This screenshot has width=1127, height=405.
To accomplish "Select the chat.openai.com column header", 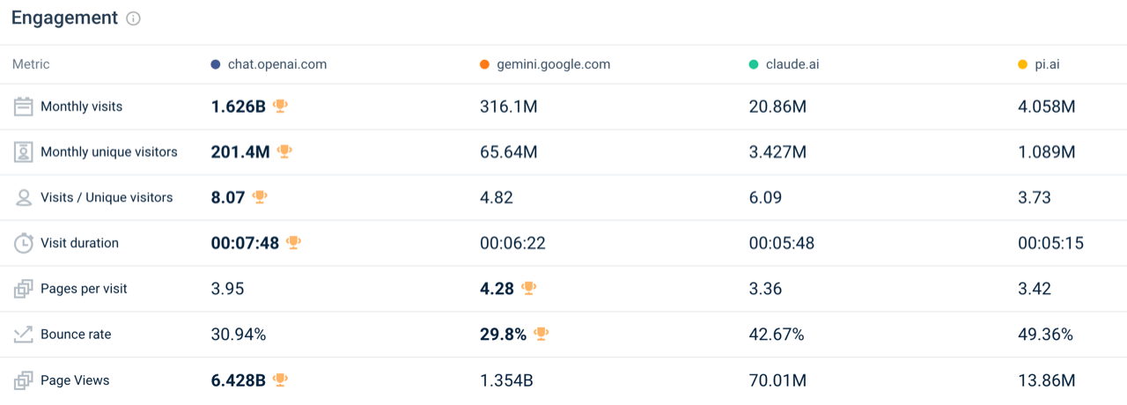I will [276, 64].
